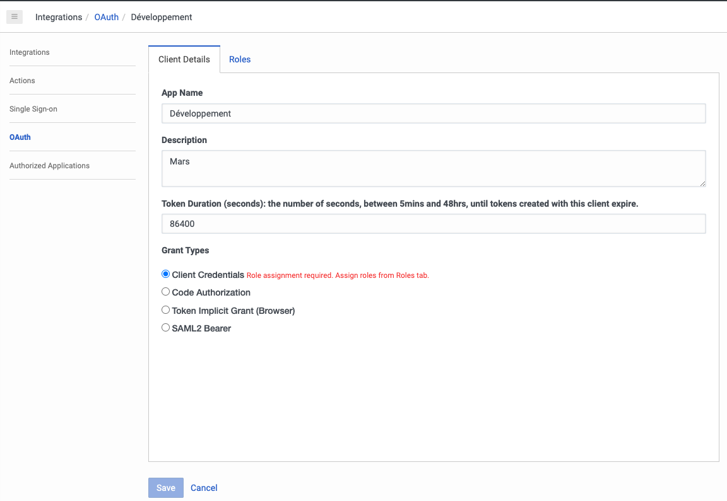Open Authorized Applications sidebar item
This screenshot has width=727, height=501.
coord(49,166)
